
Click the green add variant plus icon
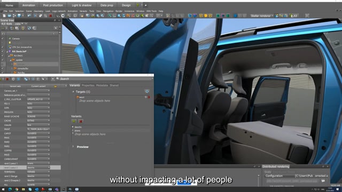point(74,121)
